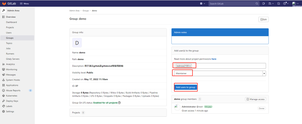
Task: Click the Owner role badge
Action: click(x=261, y=108)
